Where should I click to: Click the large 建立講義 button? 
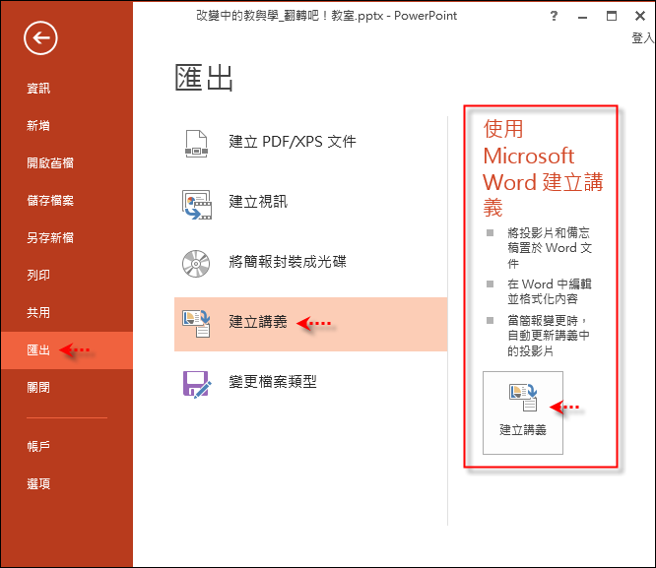click(523, 412)
